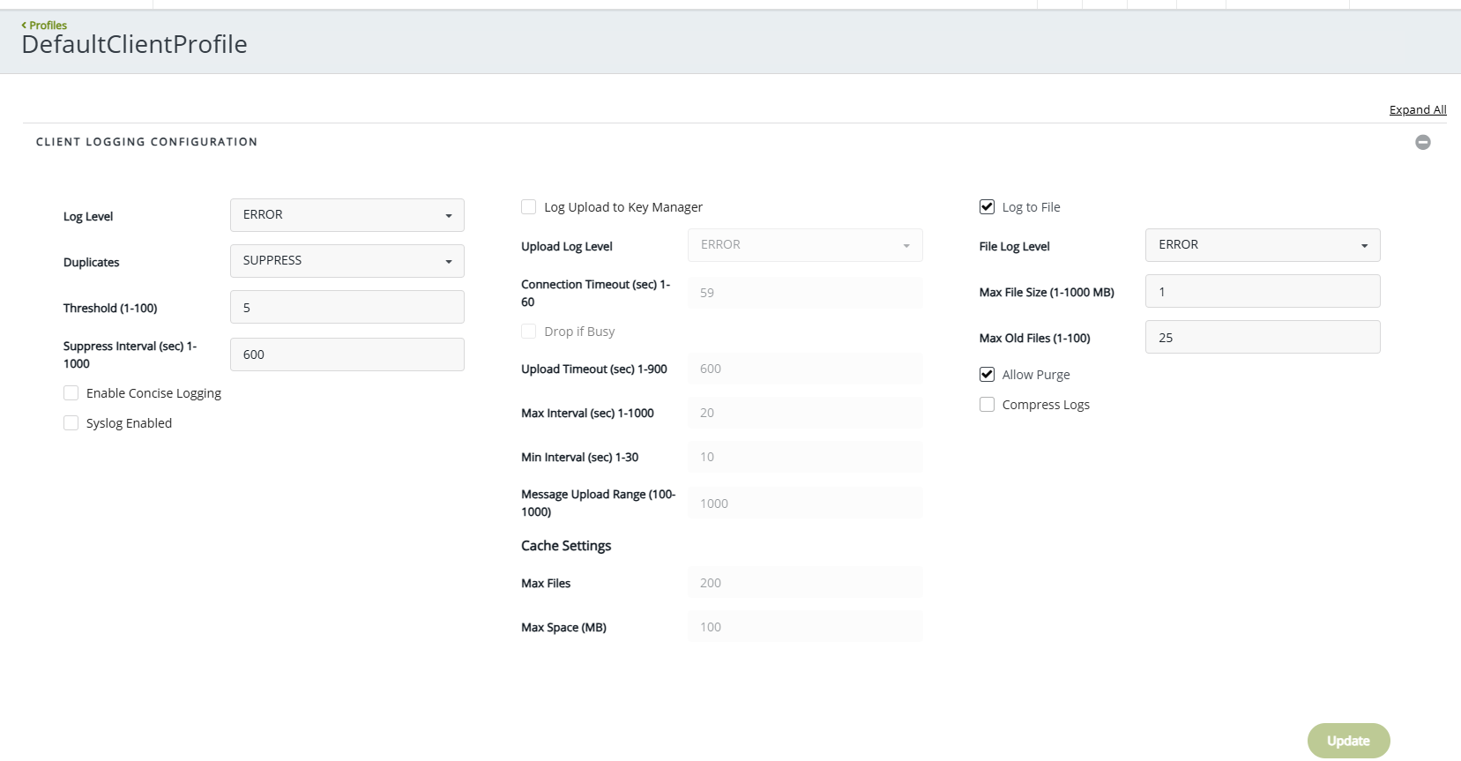The width and height of the screenshot is (1461, 761).
Task: Toggle the Drop if Busy checkbox
Action: pos(529,332)
